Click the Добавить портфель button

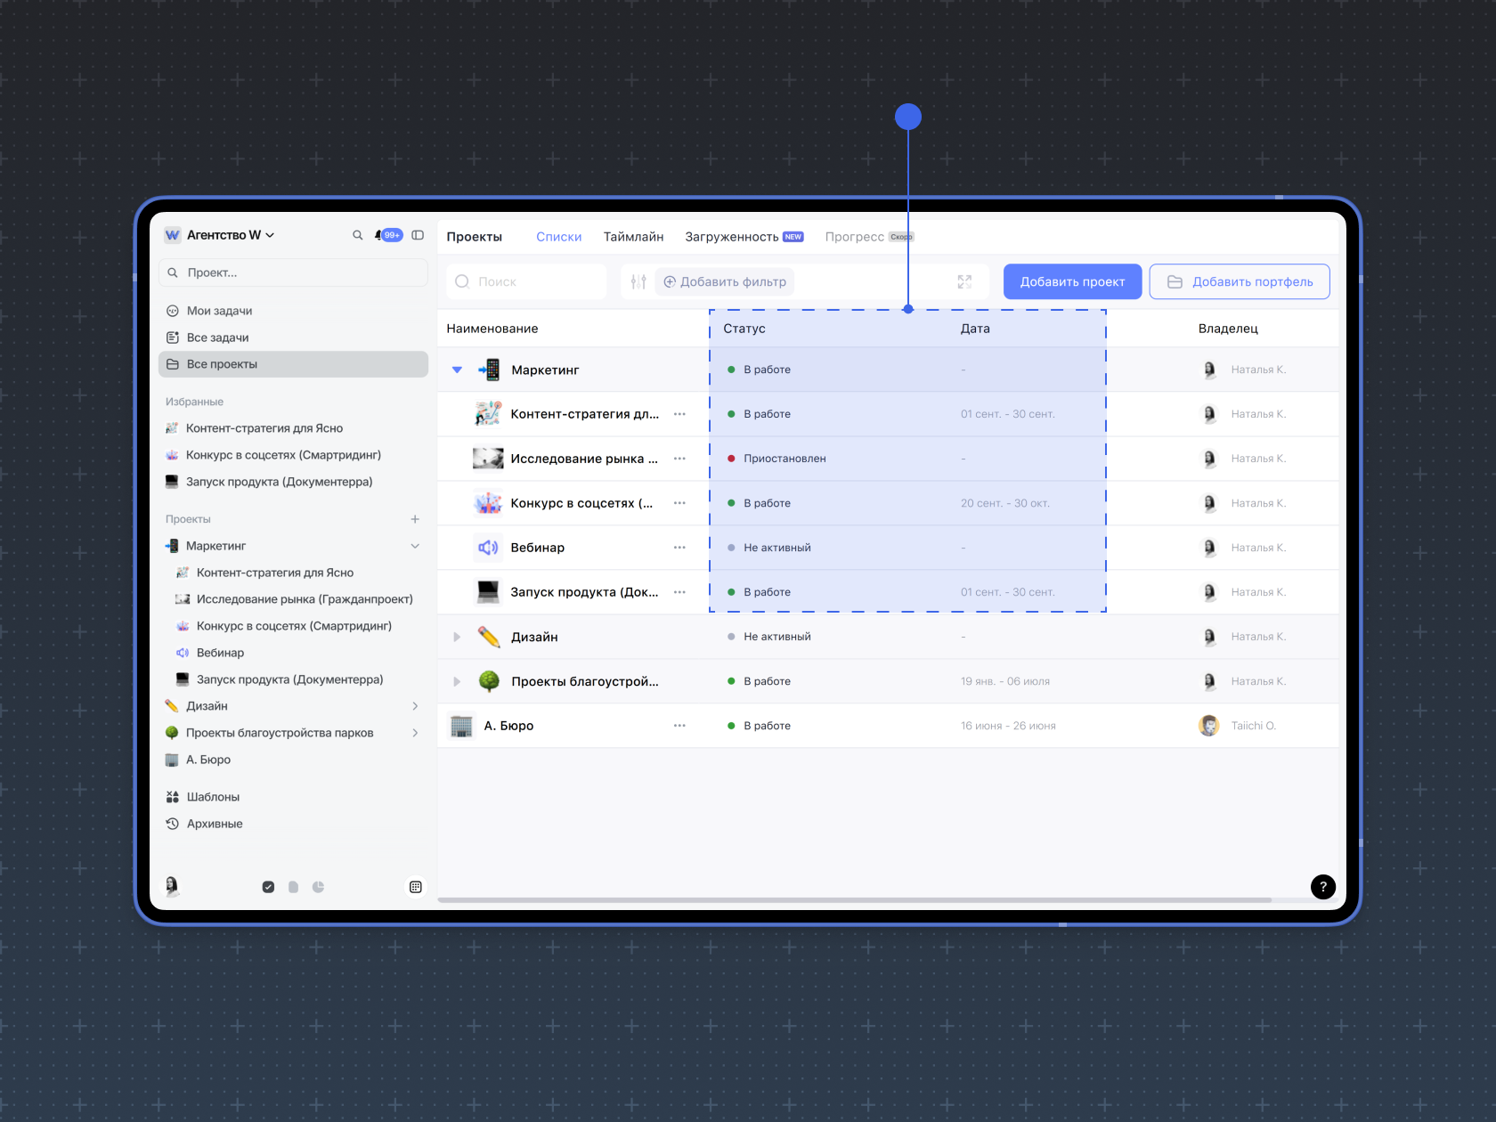[x=1239, y=282]
